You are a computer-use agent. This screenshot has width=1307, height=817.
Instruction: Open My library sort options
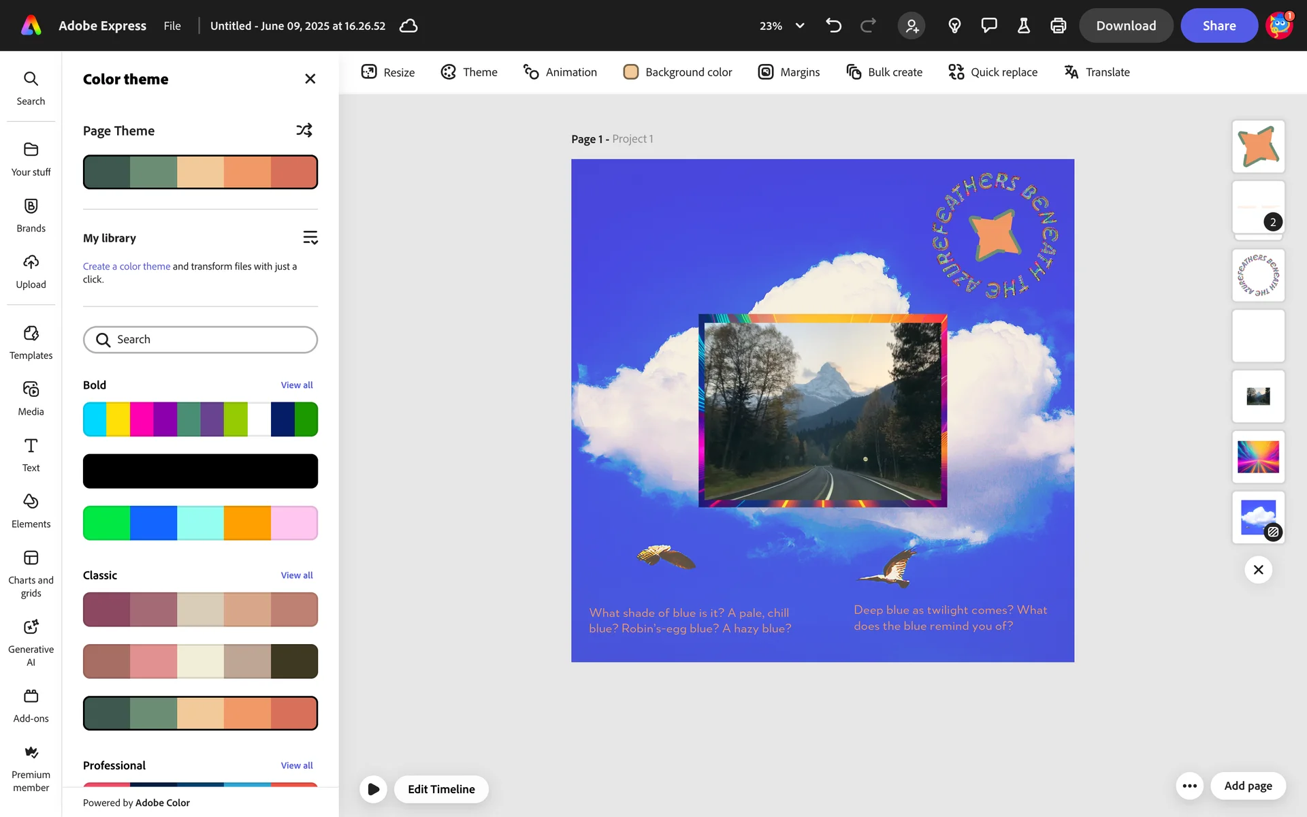tap(310, 238)
